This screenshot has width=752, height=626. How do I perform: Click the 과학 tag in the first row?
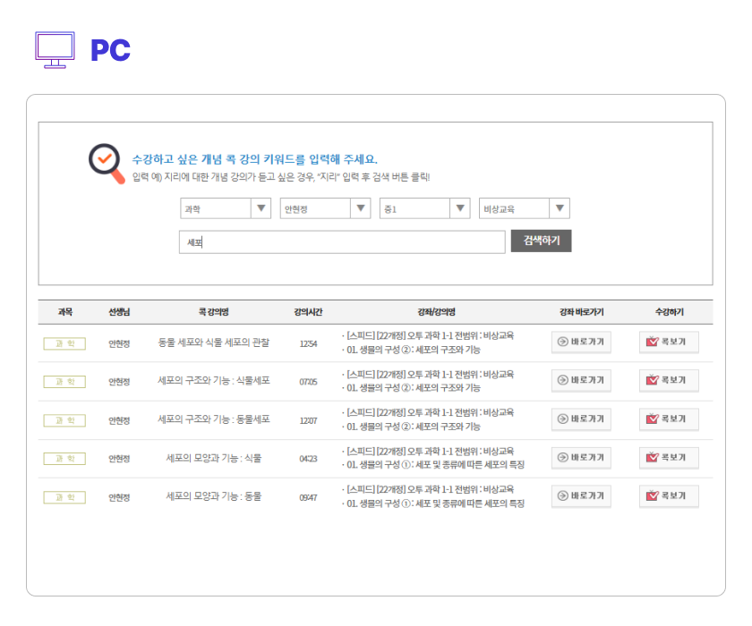64,343
